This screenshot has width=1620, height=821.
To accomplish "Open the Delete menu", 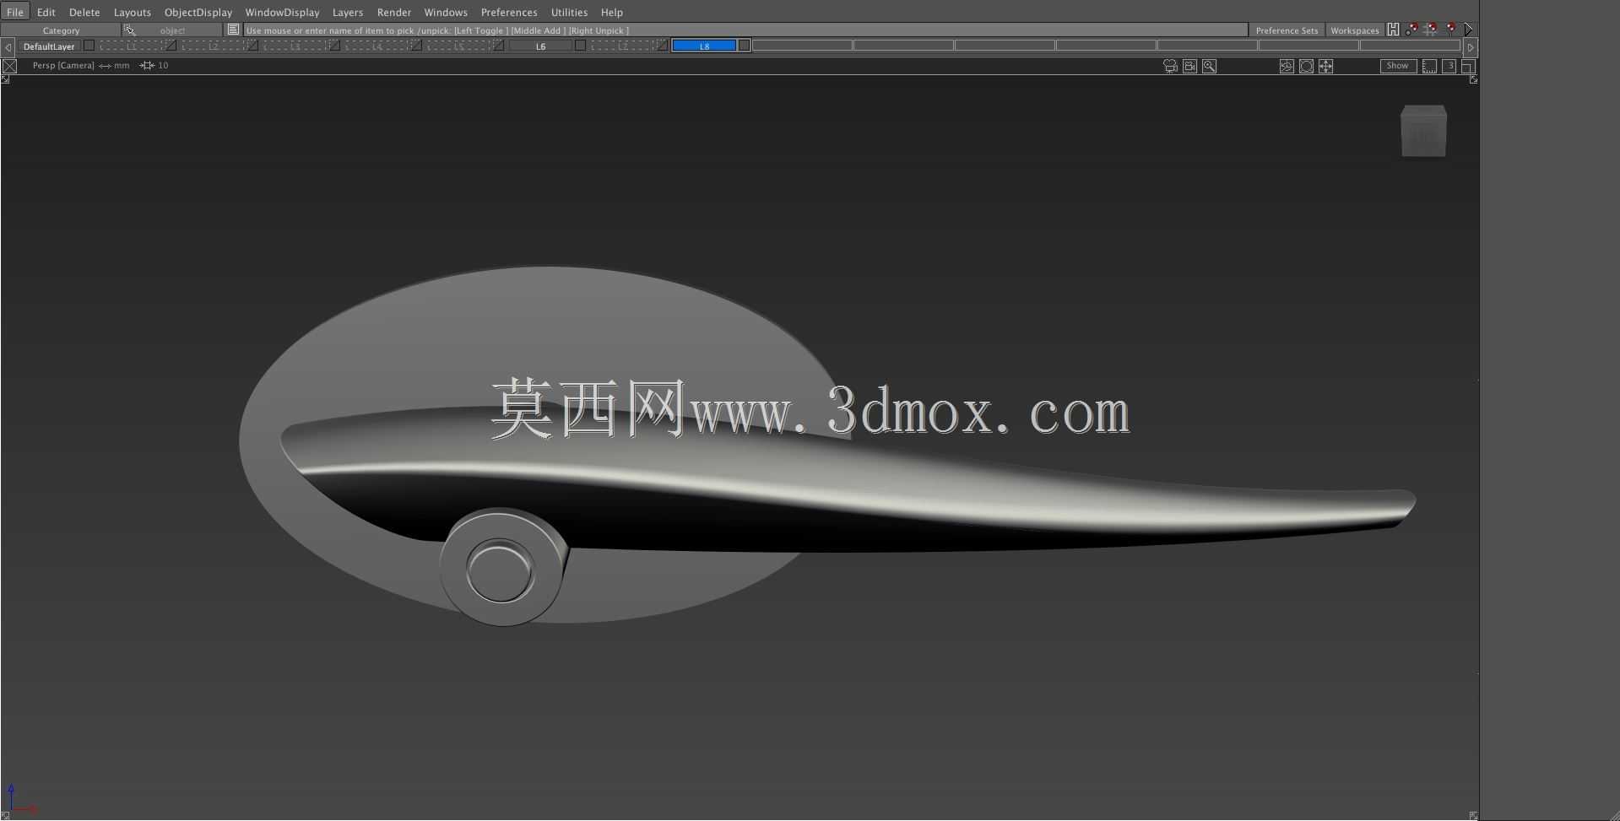I will point(84,12).
